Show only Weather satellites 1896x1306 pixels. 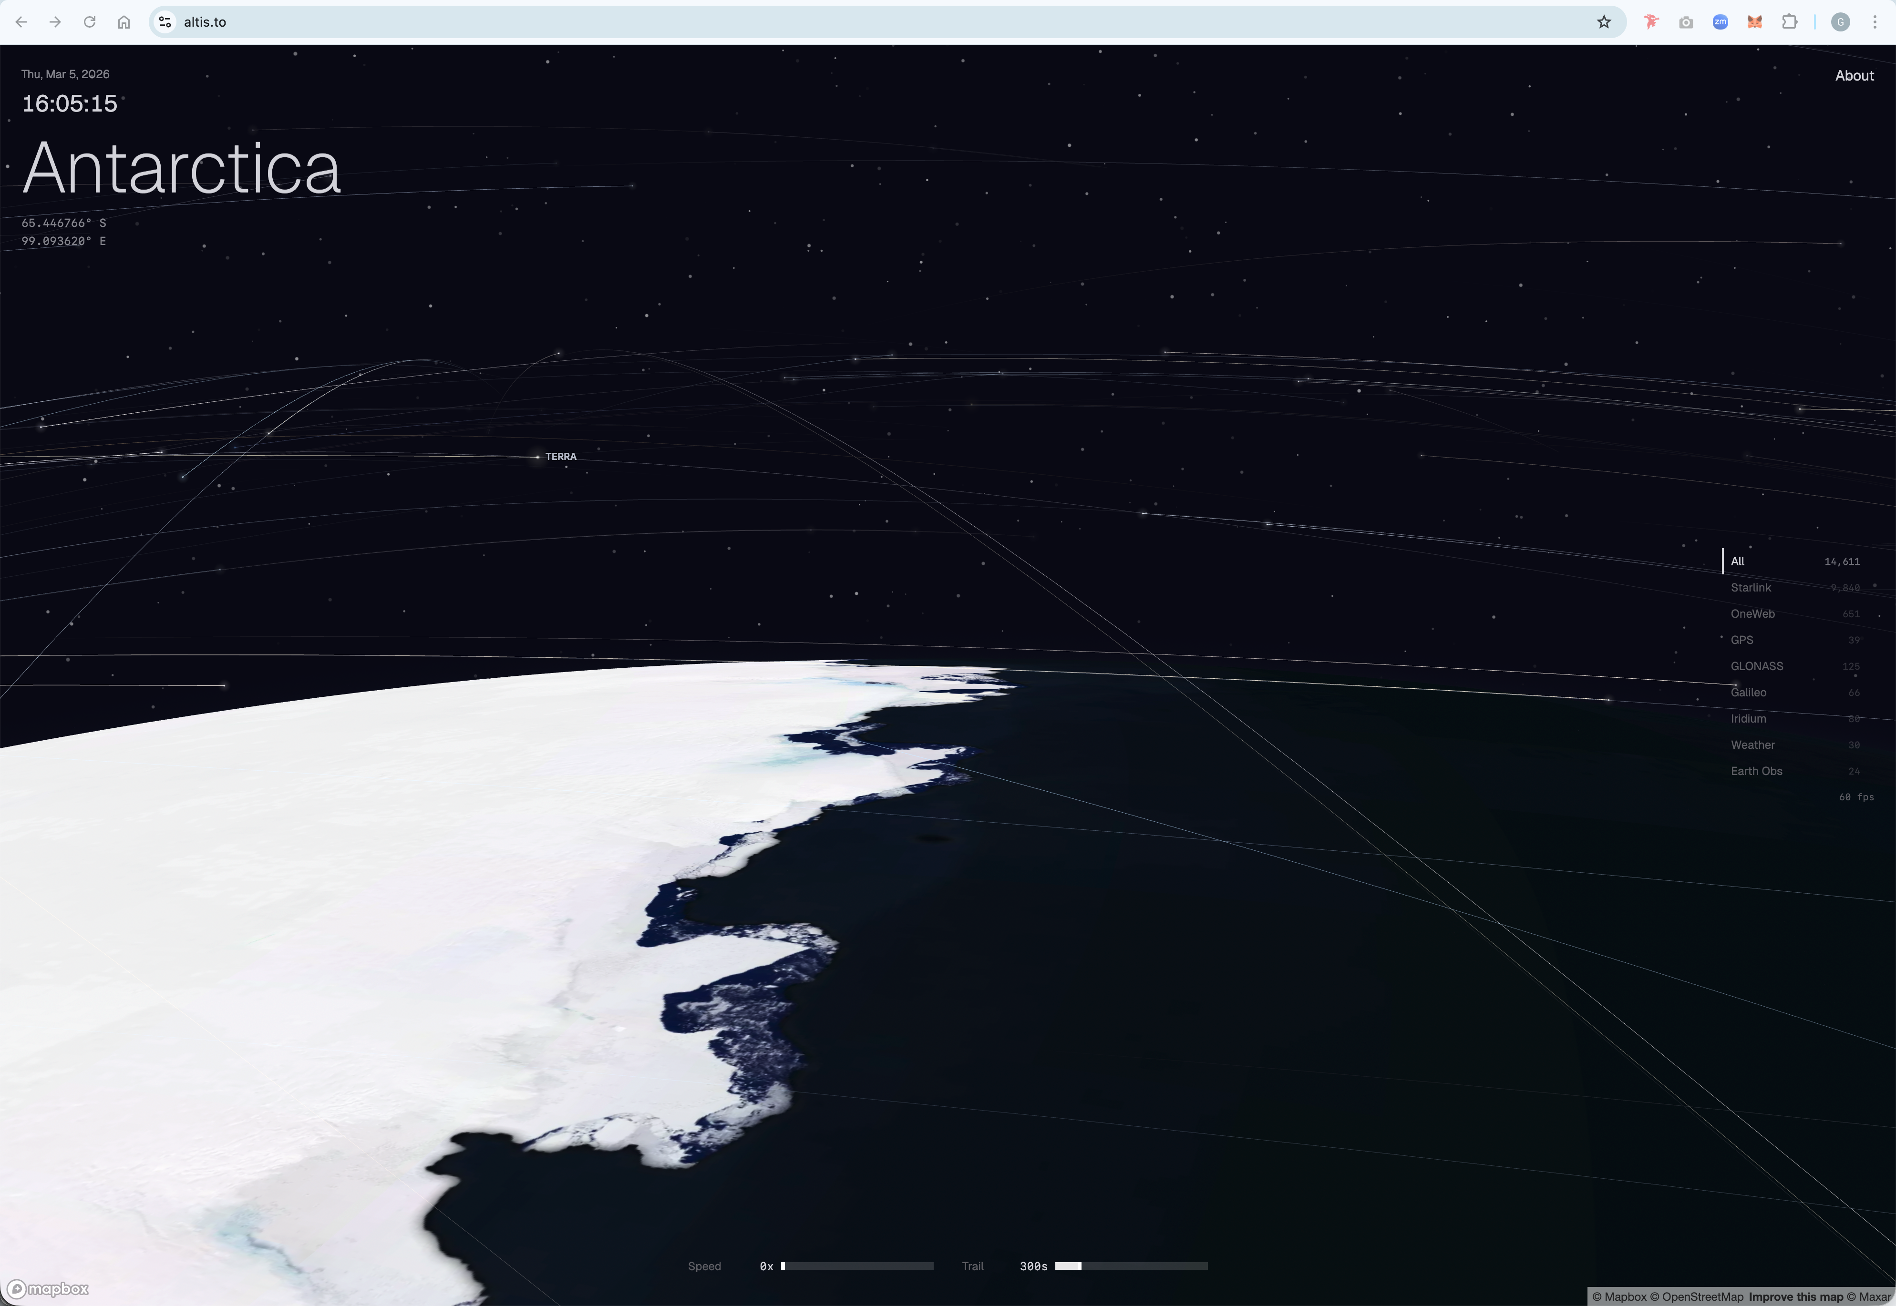[x=1753, y=745]
